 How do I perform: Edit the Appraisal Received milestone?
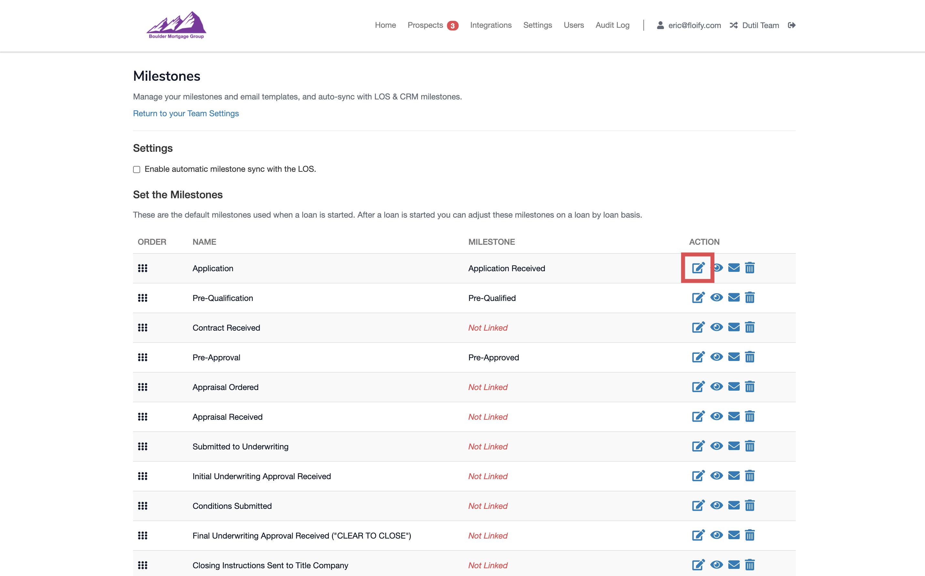click(698, 417)
